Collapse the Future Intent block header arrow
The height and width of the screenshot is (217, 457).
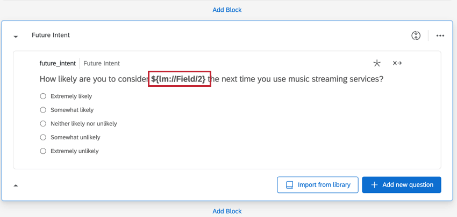[16, 36]
